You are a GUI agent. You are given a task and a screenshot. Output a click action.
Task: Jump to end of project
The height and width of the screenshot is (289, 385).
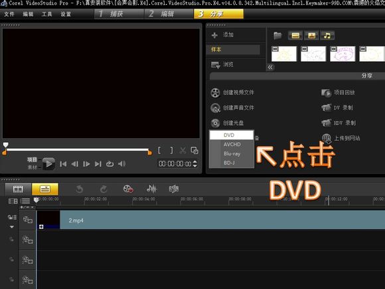coord(98,164)
